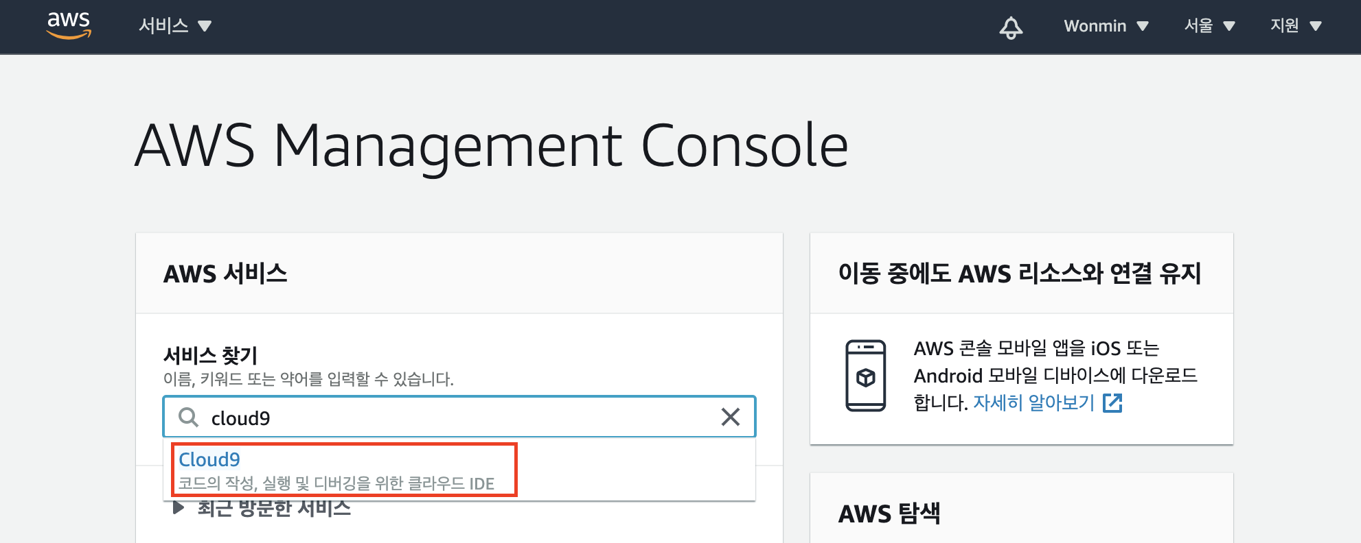Click into the cloud9 service search field
The width and height of the screenshot is (1361, 543).
459,417
